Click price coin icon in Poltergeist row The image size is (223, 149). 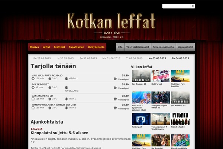coord(50,88)
